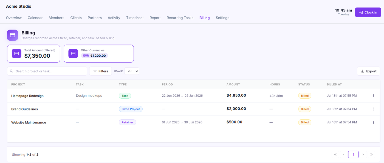Click the $7,350.00 total amount
The image size is (384, 163).
tap(37, 56)
